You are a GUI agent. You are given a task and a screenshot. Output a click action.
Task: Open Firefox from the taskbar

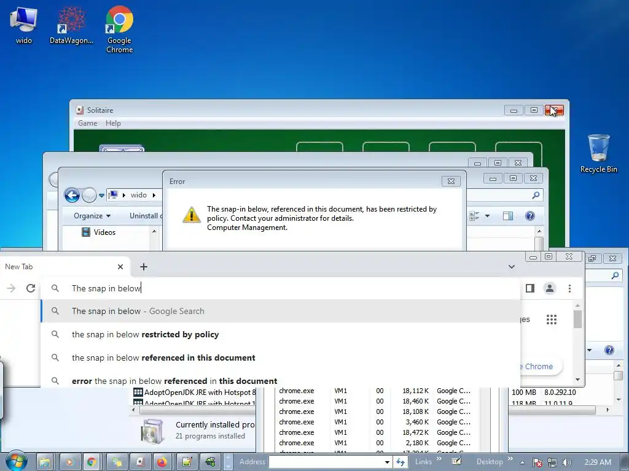click(162, 462)
